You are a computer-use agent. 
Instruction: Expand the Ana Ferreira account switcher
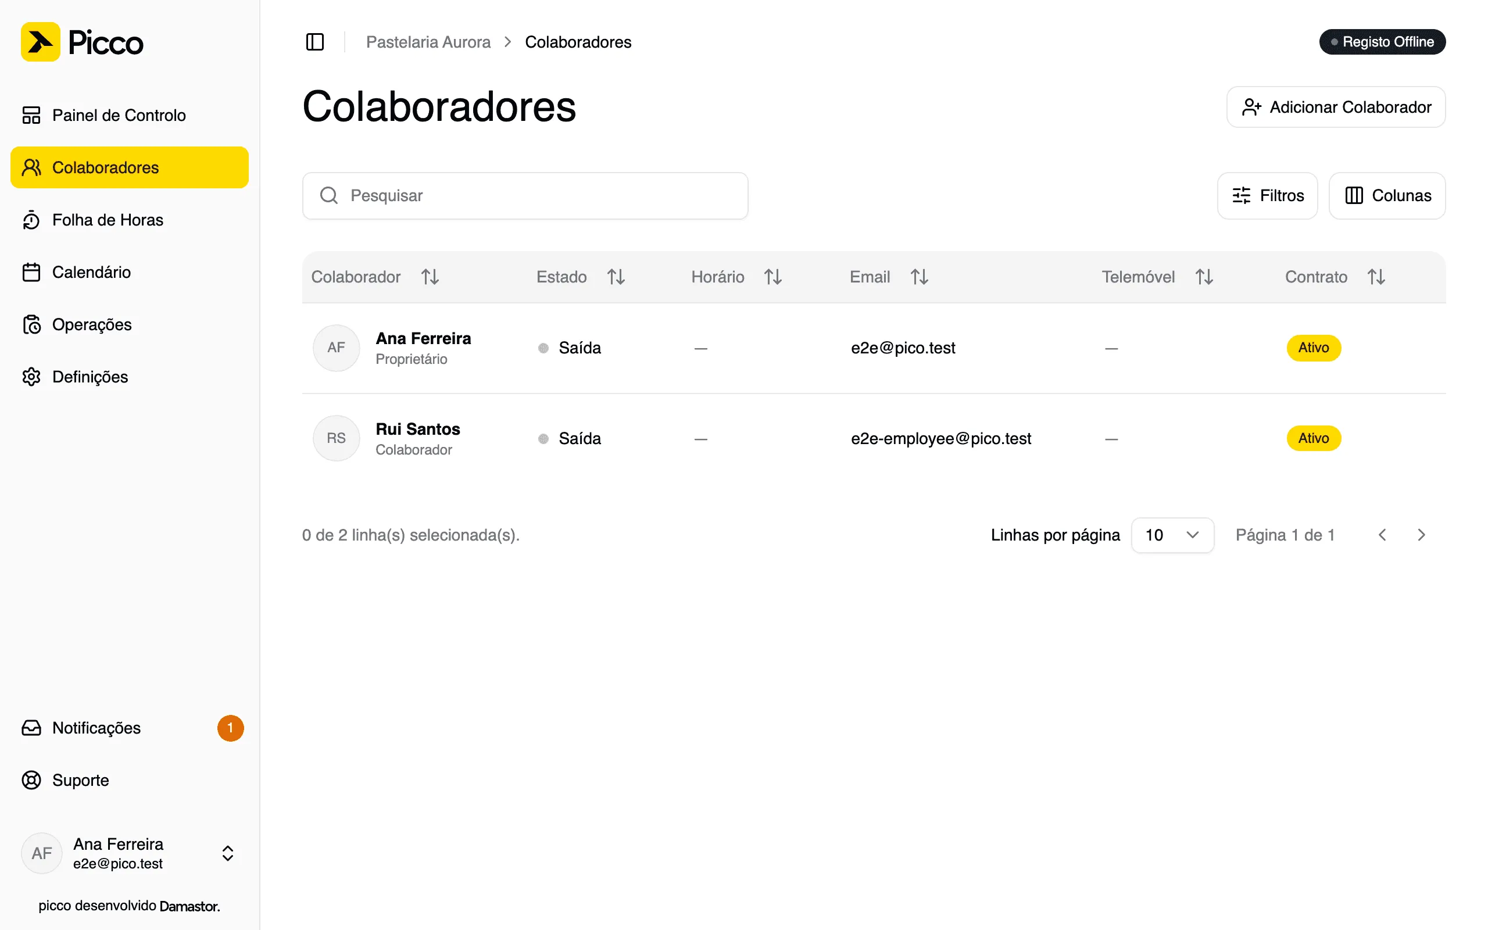pyautogui.click(x=130, y=854)
